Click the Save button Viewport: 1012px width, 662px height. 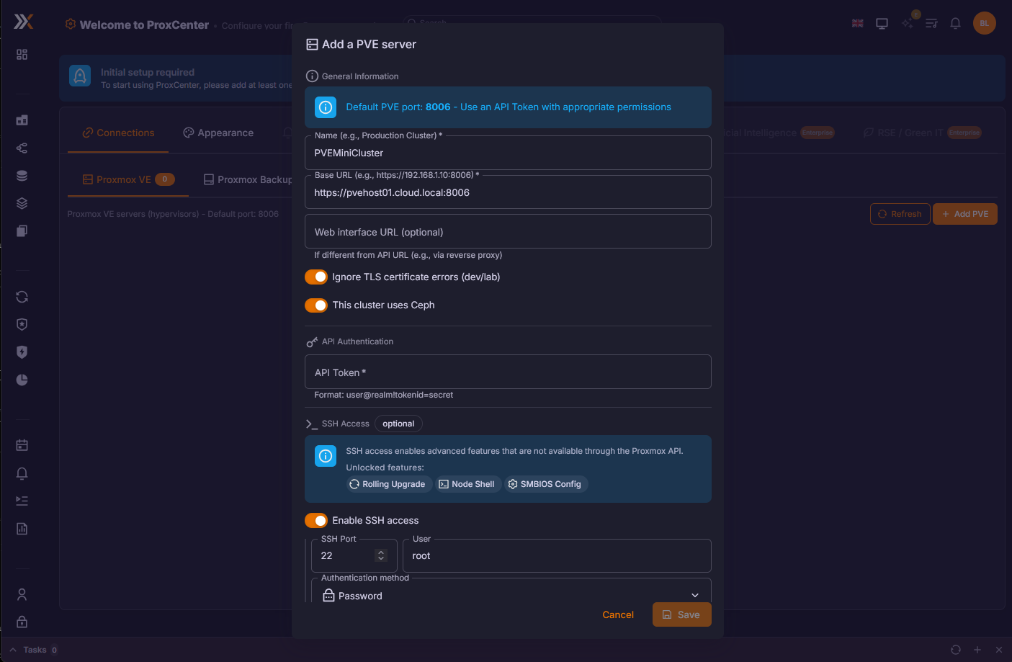681,614
